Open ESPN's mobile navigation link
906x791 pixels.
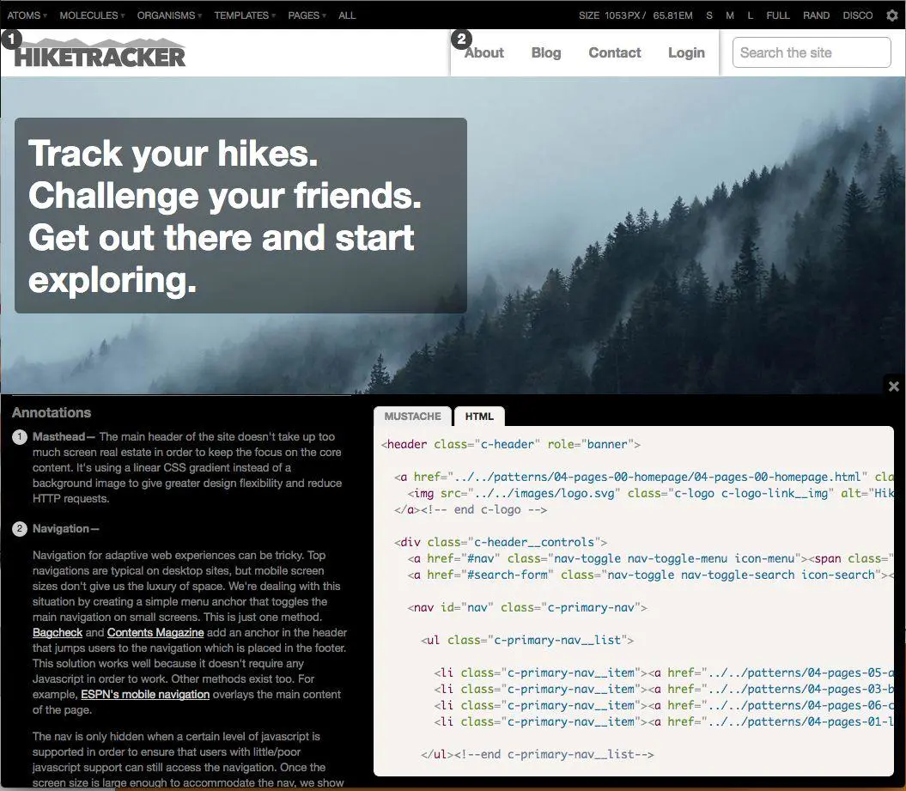pyautogui.click(x=145, y=695)
